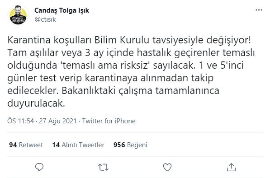View the 956 Beğeni list
Viewport: 270px width, 178px height.
point(130,145)
